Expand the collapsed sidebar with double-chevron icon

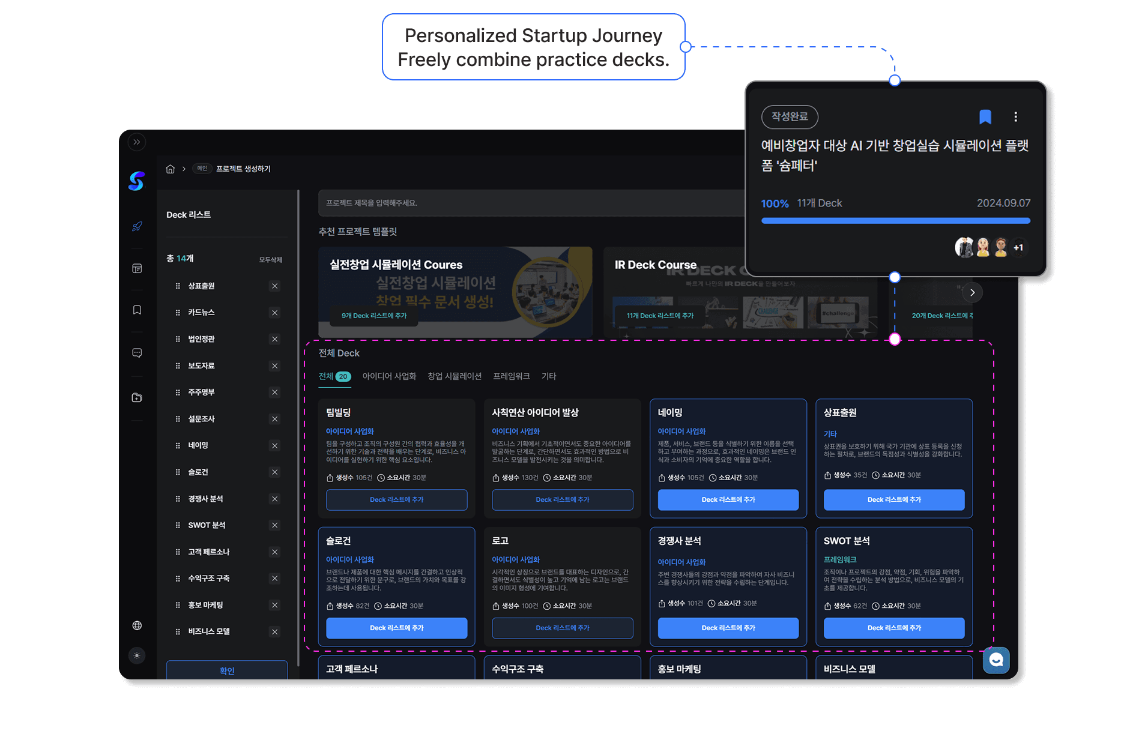[137, 142]
